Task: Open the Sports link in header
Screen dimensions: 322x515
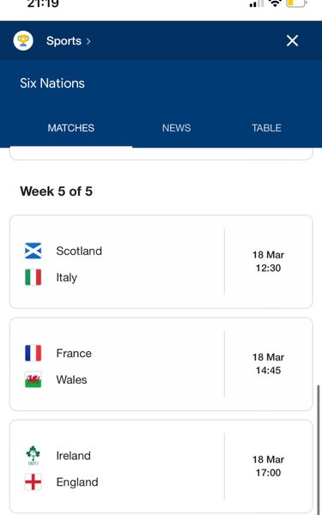Action: (64, 41)
